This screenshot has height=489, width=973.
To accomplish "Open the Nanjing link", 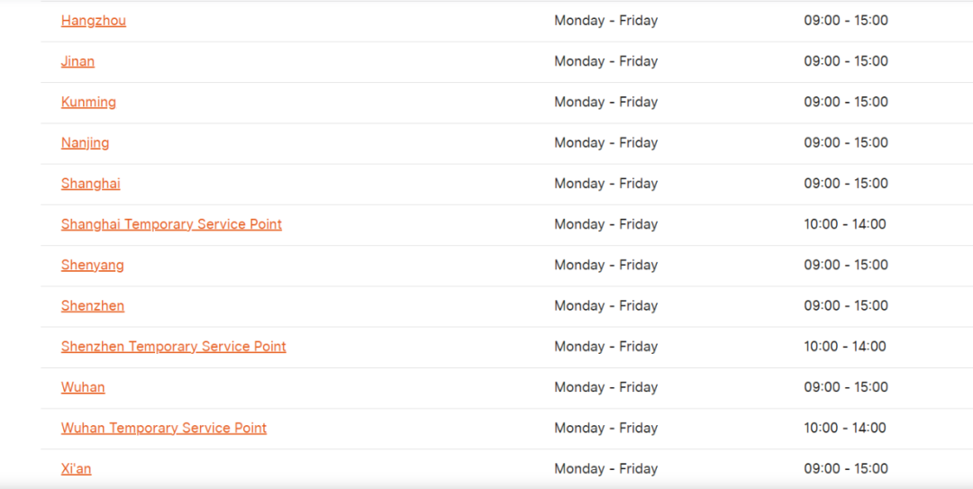I will tap(85, 142).
